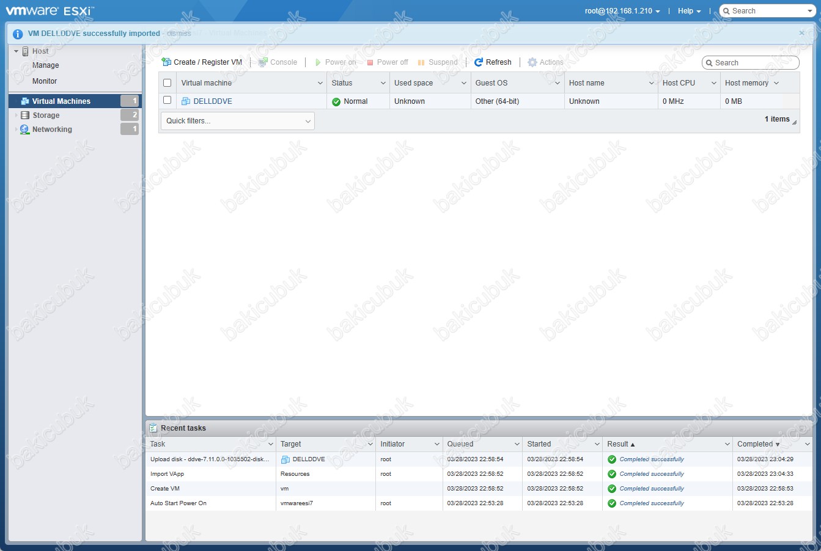Screen dimensions: 821x551
Task: Open the root@192.168.1.210 user menu
Action: coord(622,11)
